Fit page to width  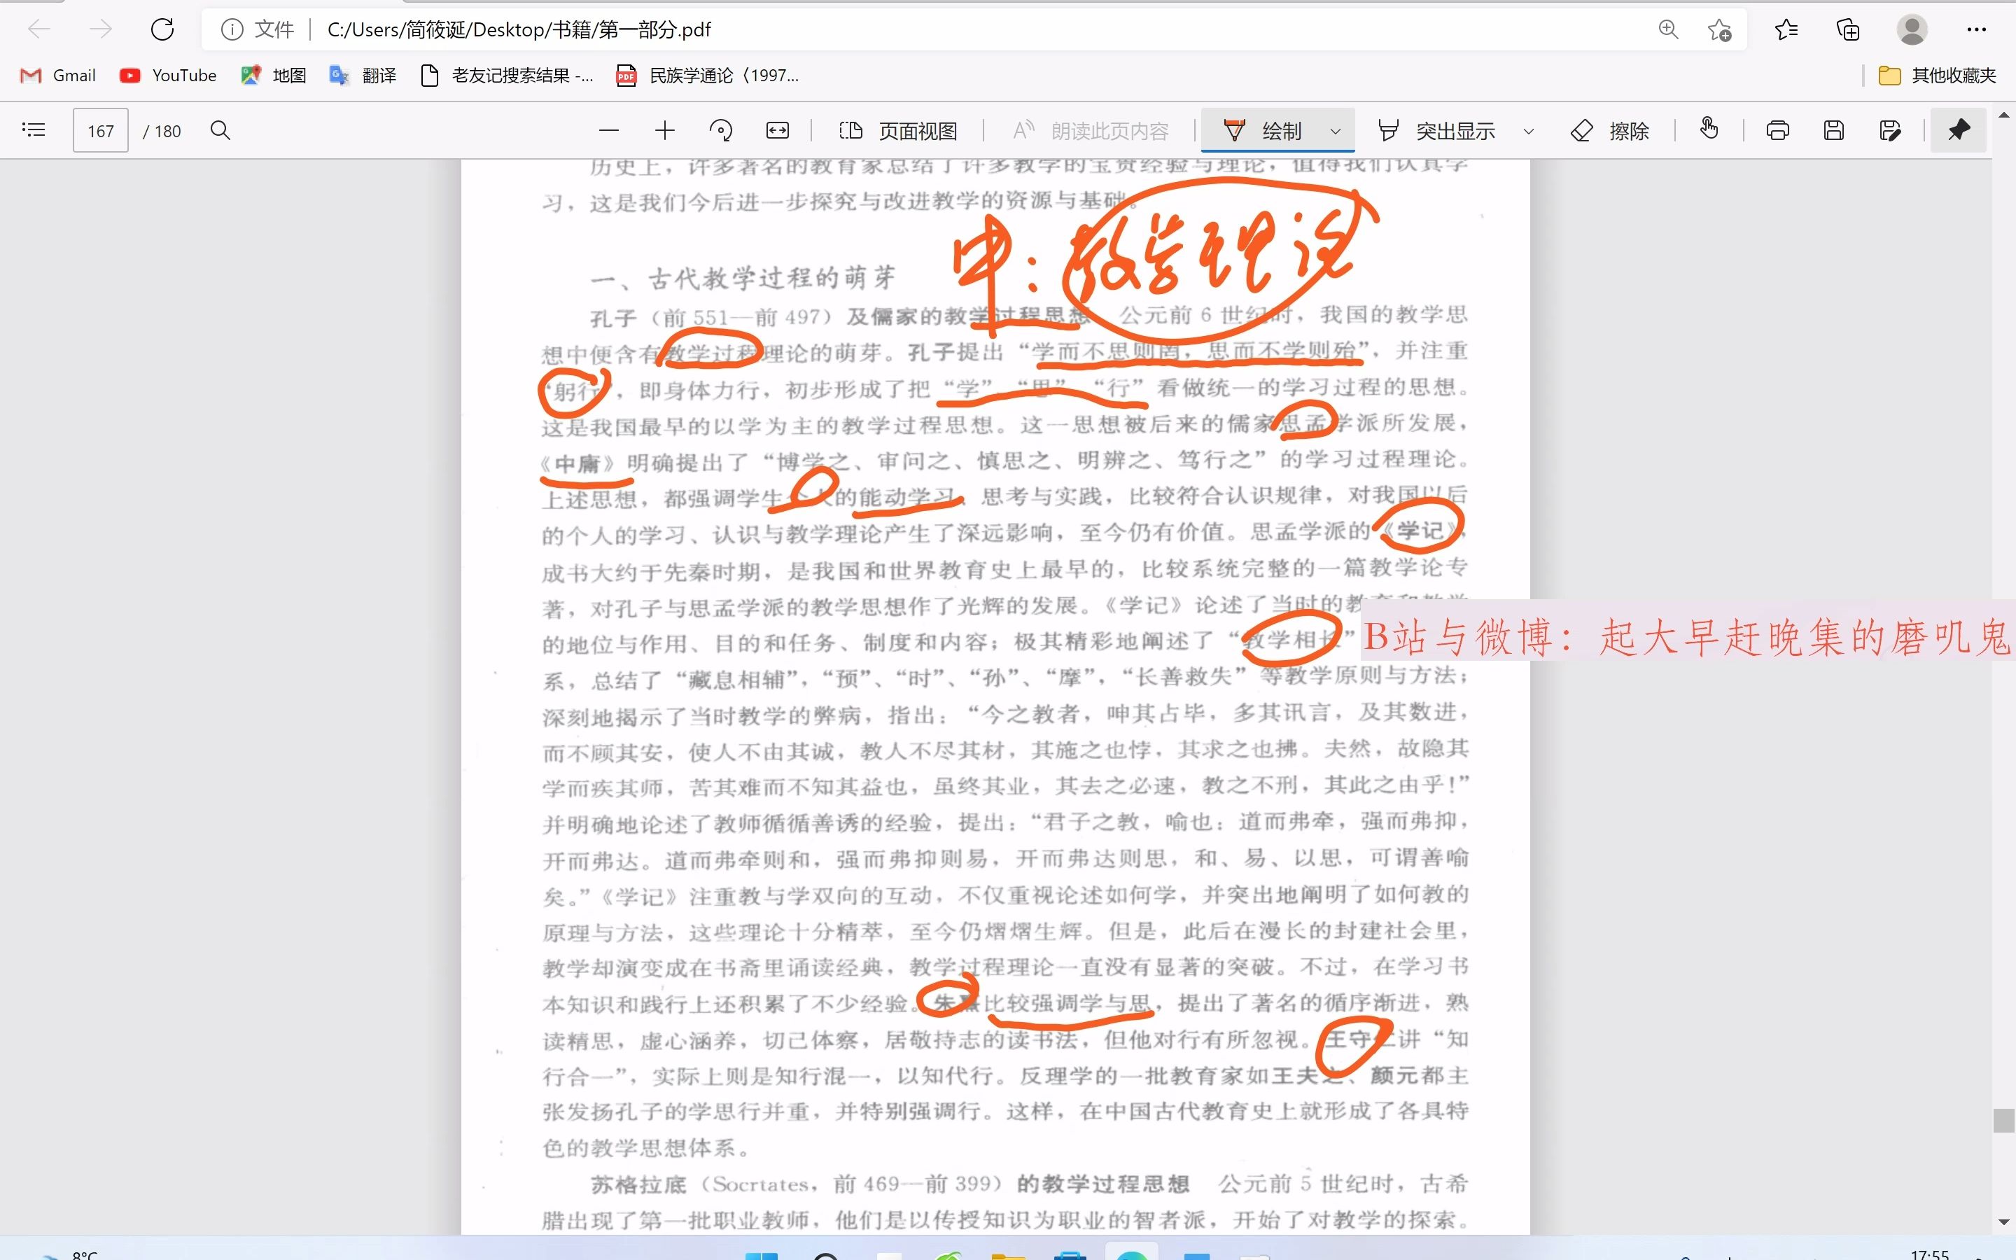[x=777, y=130]
